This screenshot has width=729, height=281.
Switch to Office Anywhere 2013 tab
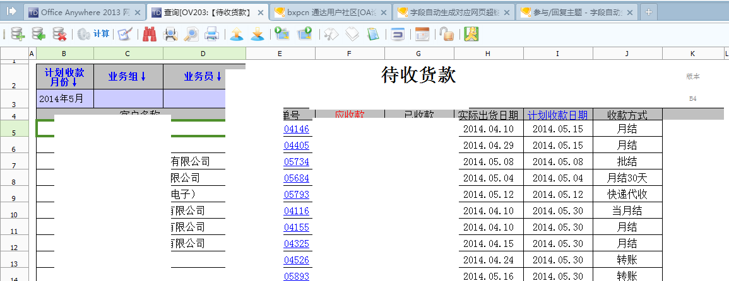click(x=85, y=13)
